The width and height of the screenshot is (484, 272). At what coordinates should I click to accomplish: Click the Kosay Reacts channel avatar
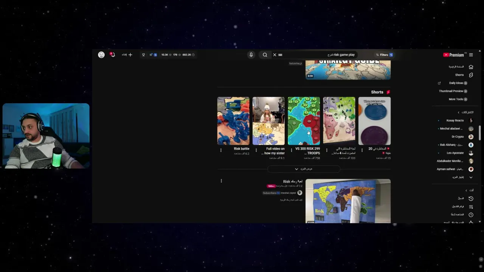click(x=471, y=121)
